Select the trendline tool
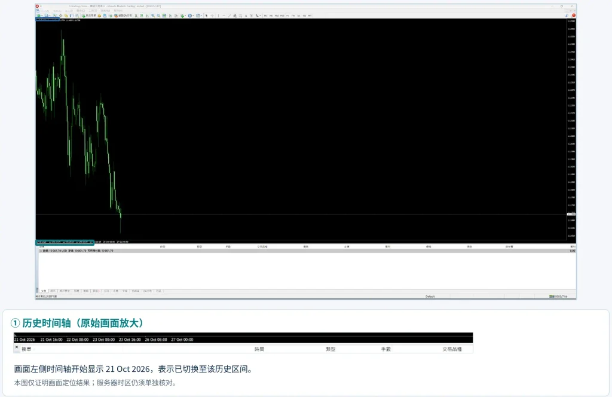 229,16
